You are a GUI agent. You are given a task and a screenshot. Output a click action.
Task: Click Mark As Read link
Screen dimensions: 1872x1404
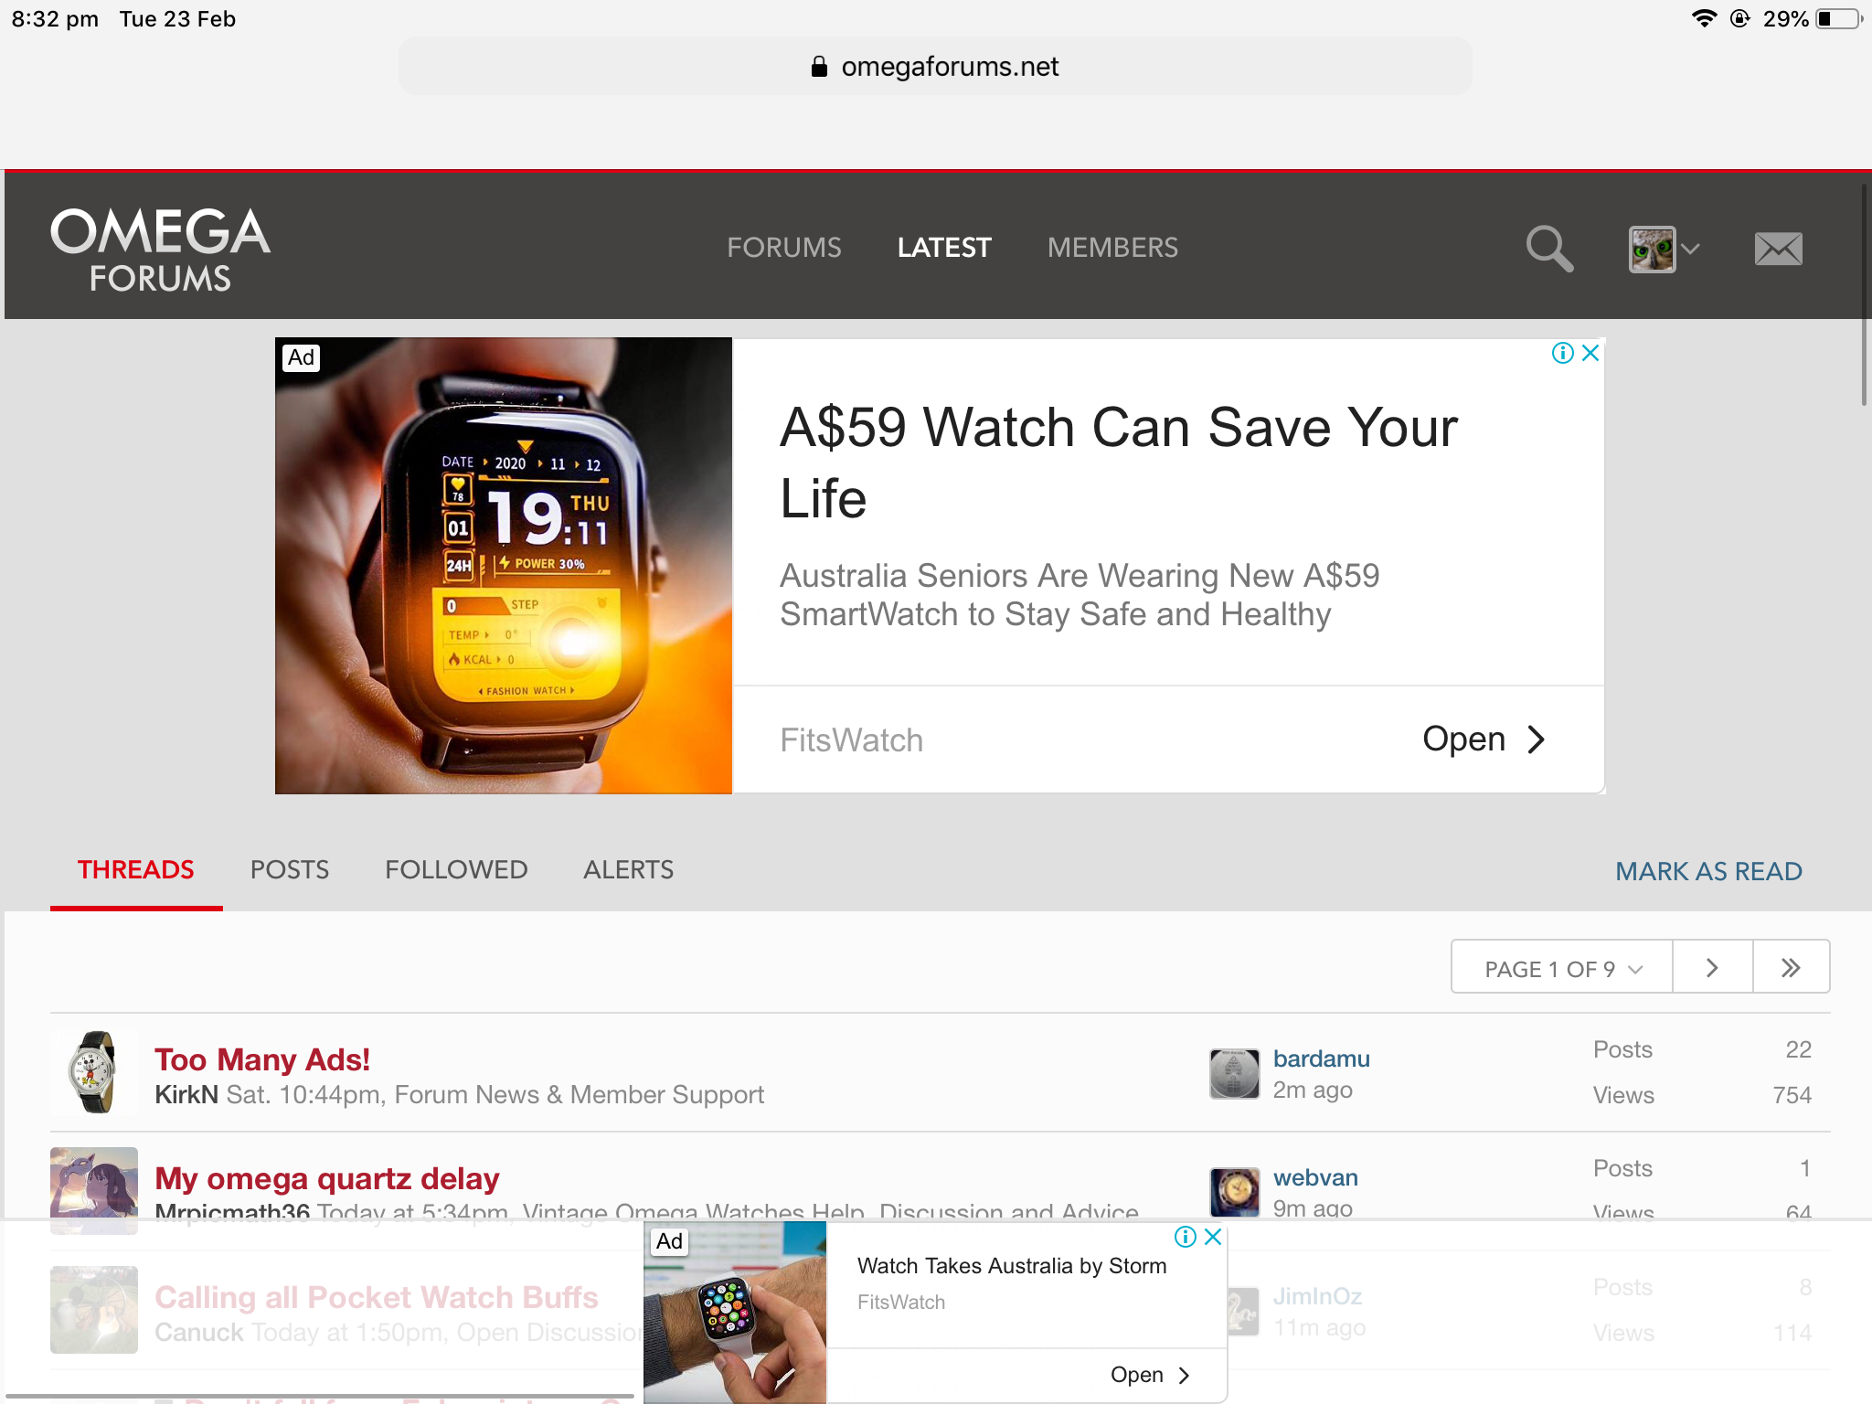(x=1707, y=871)
